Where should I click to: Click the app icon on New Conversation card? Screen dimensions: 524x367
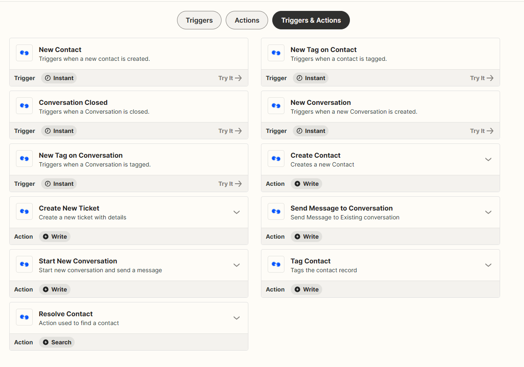click(x=276, y=106)
